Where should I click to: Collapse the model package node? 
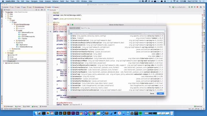tap(15, 31)
